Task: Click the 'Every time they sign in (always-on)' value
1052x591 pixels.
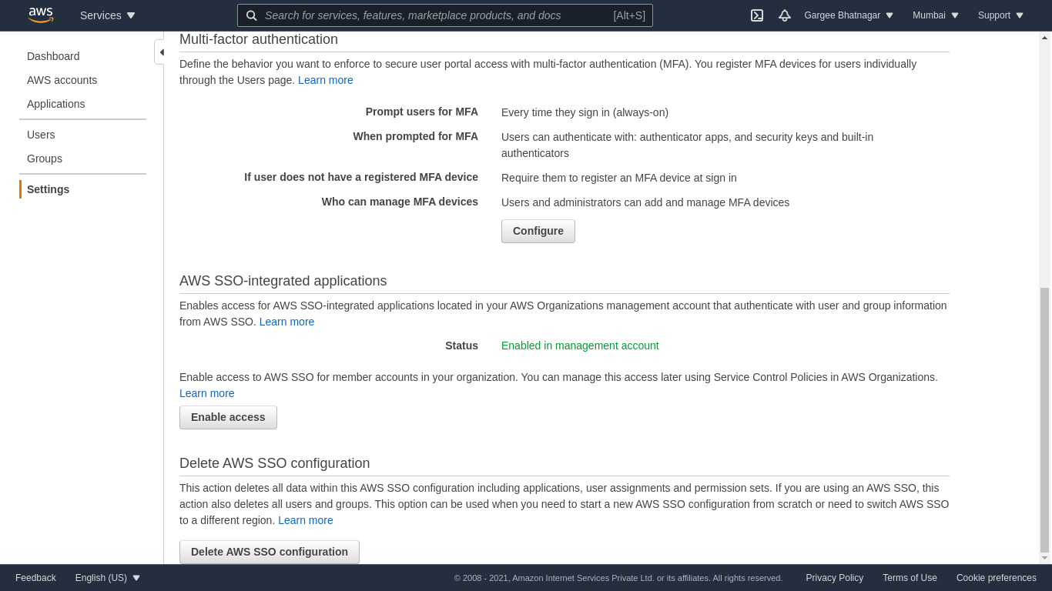Action: (585, 112)
